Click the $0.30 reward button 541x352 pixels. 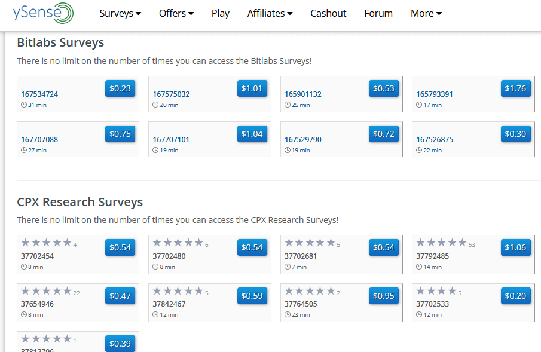[515, 134]
